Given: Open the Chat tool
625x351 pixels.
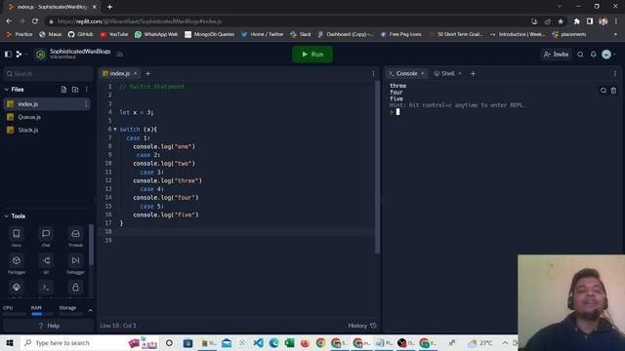Looking at the screenshot, I should coord(46,236).
